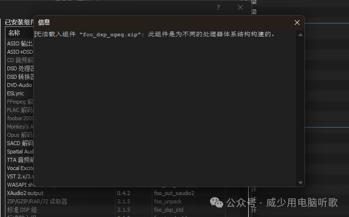Screen dimensions: 349x217
Task: Select the DSD 转换器 component row
Action: coord(20,77)
